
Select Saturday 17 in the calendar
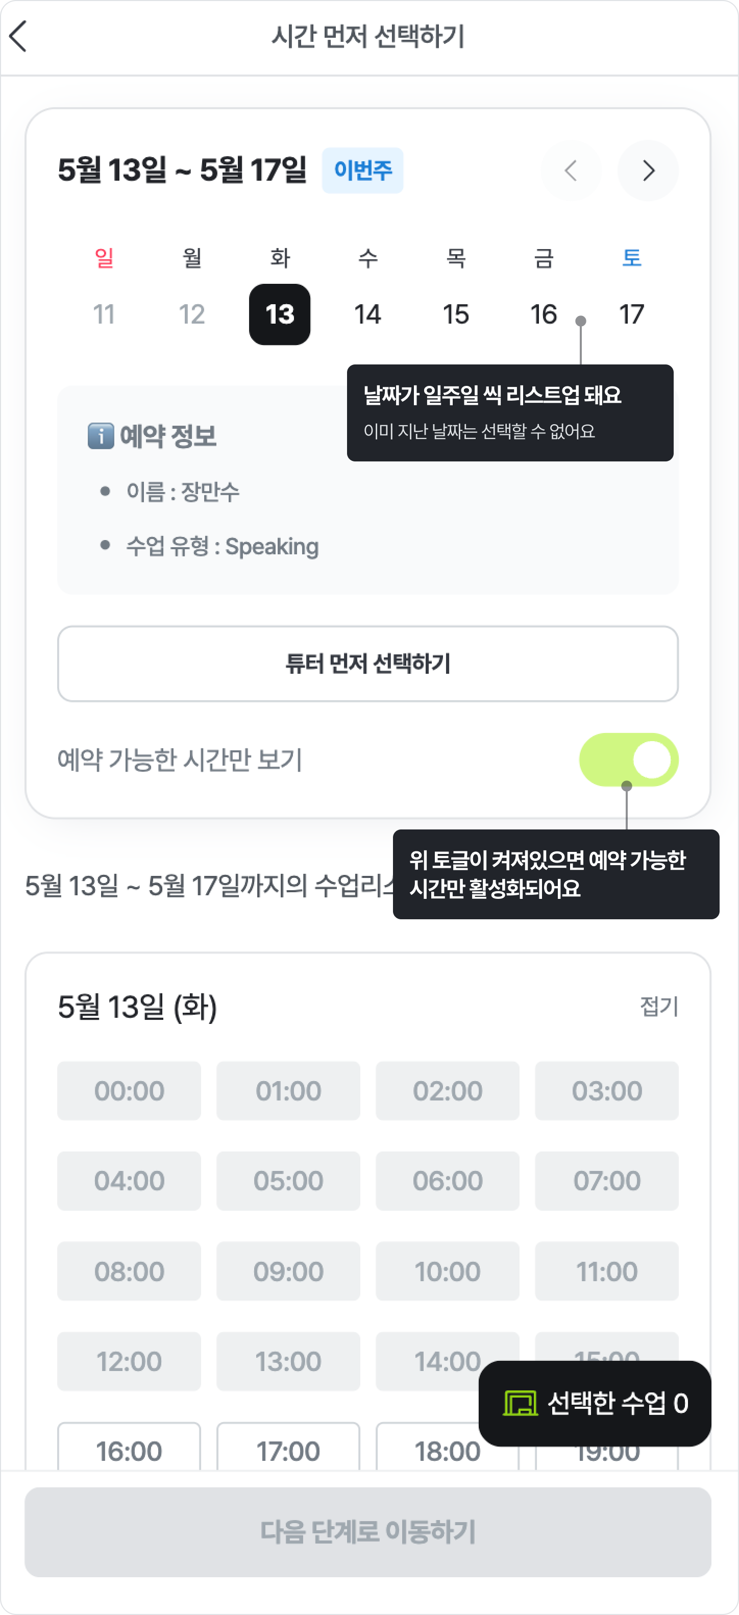tap(631, 314)
